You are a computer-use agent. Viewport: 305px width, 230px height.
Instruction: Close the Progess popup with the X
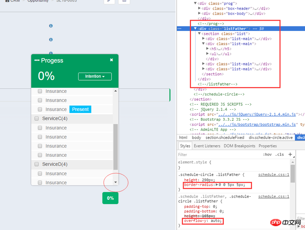111,60
